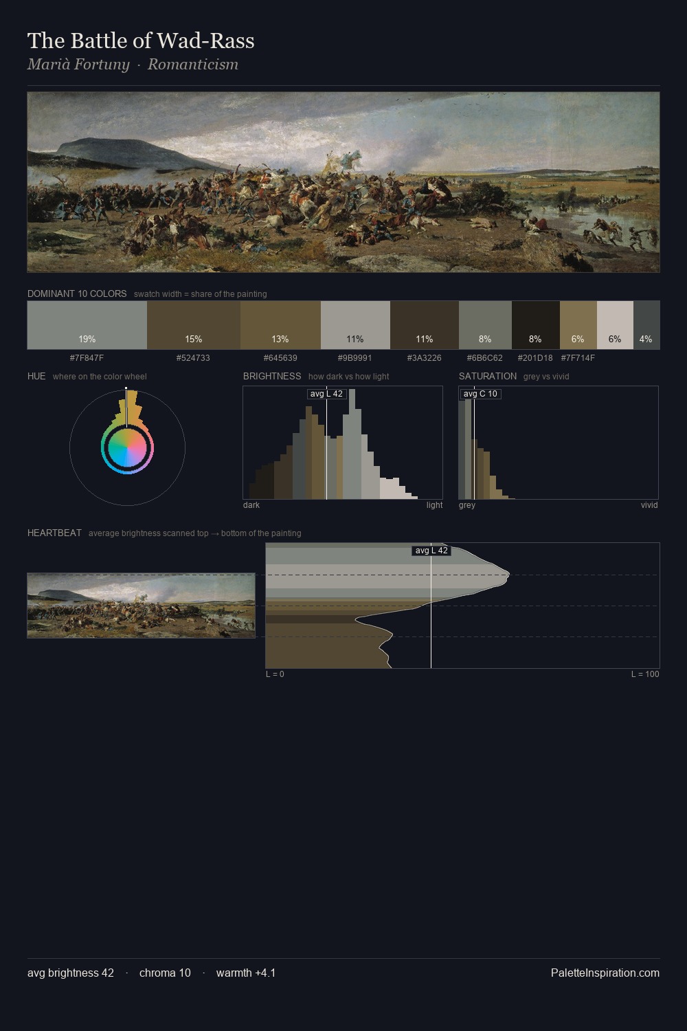
Task: Click the 'grey vs vivid' caption
Action: point(546,377)
